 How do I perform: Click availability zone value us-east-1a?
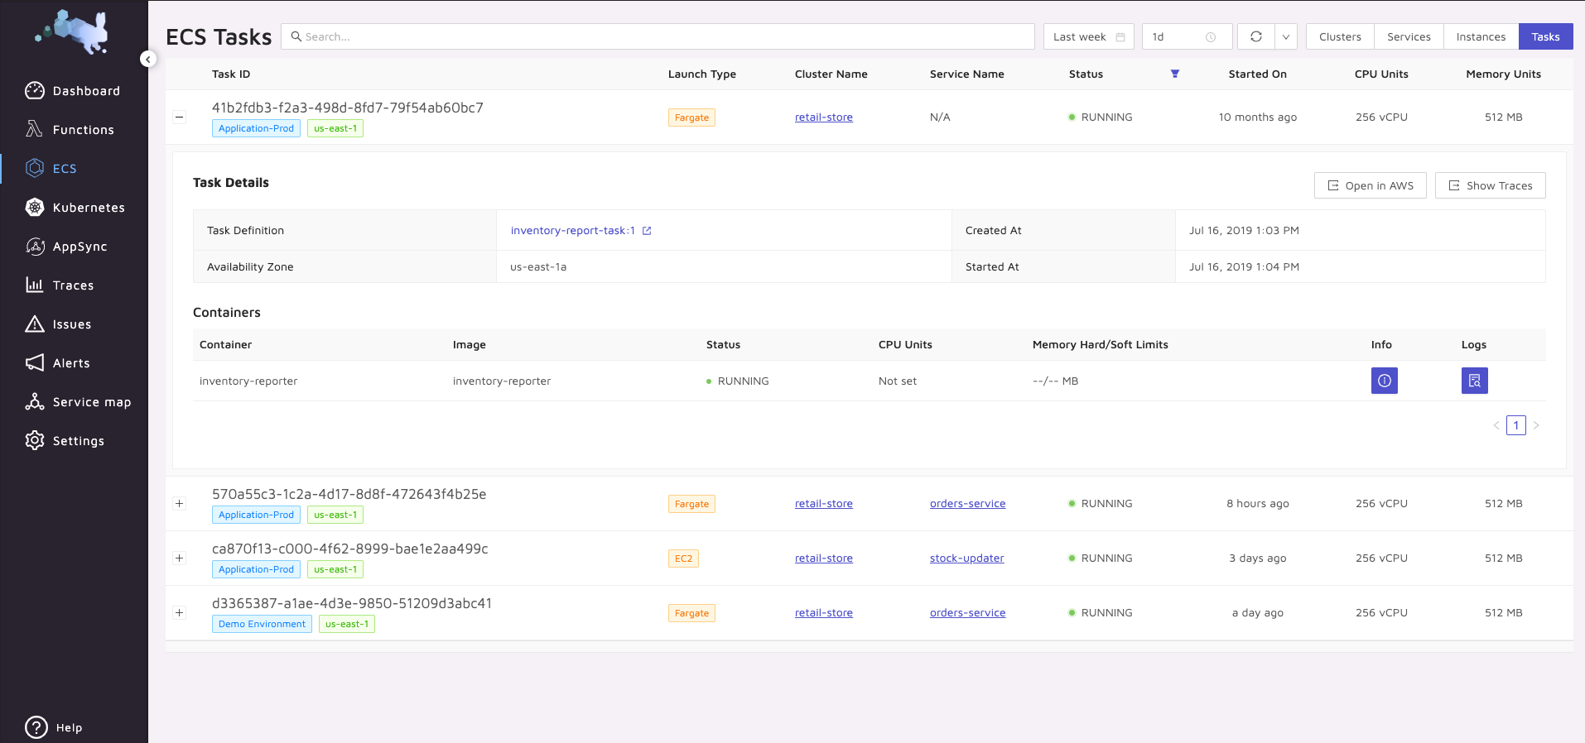click(538, 267)
